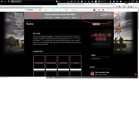The width and height of the screenshot is (139, 127).
Task: Open the messages speech bubble menu
Action: (104, 10)
